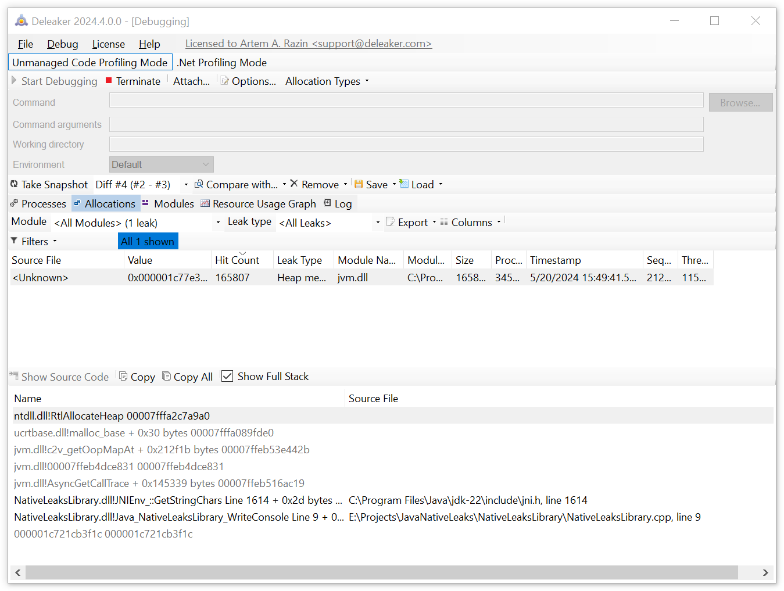The image size is (784, 591).
Task: Click the Take Snapshot icon
Action: point(14,184)
